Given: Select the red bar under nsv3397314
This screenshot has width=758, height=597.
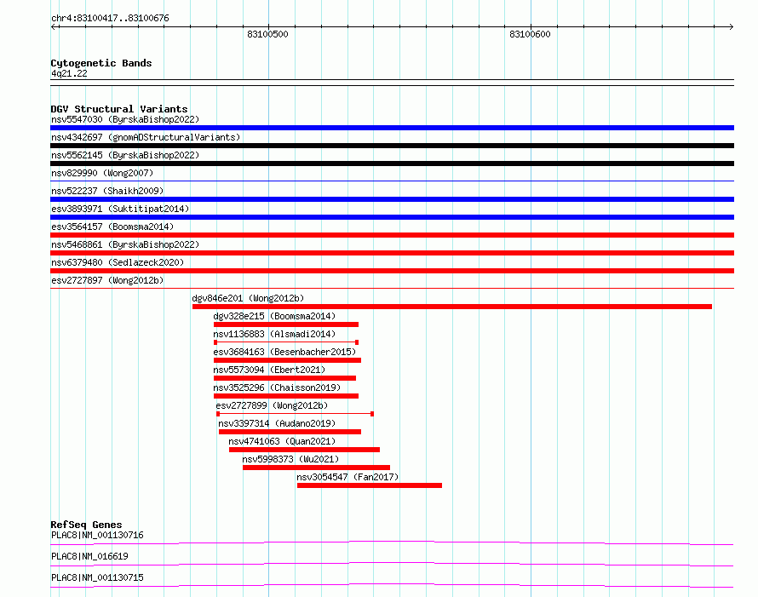Looking at the screenshot, I should click(x=290, y=432).
